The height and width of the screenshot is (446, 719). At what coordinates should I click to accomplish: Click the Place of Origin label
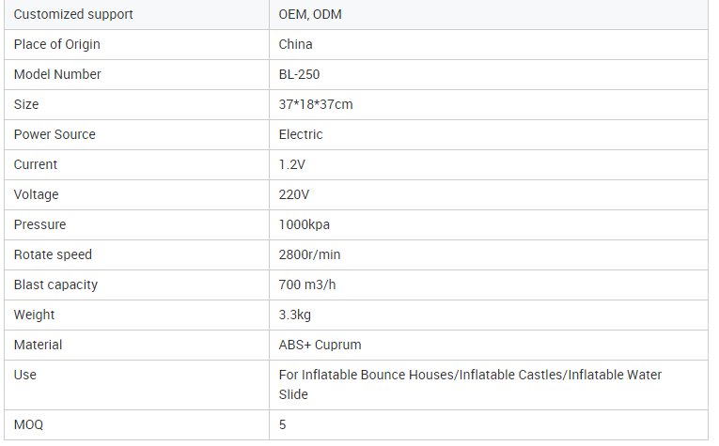(57, 44)
